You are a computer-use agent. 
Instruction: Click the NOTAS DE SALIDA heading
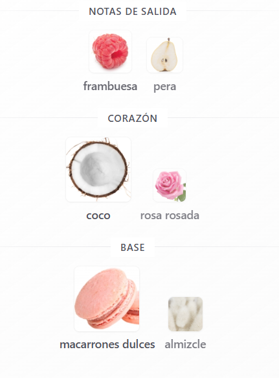tap(133, 11)
